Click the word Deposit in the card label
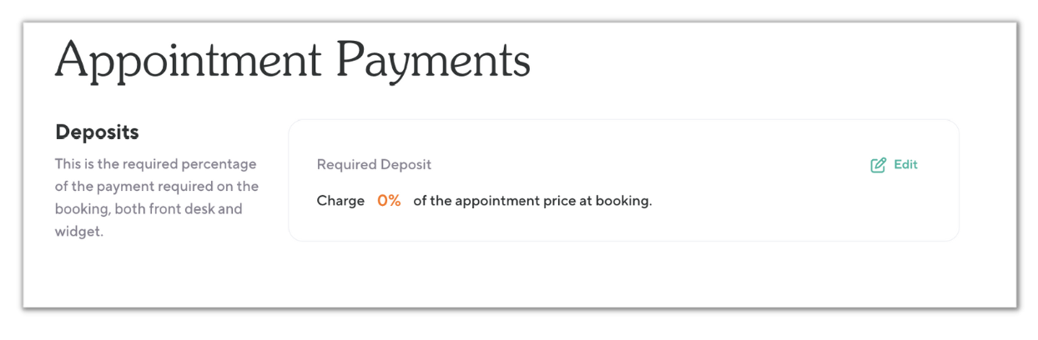 pyautogui.click(x=405, y=165)
